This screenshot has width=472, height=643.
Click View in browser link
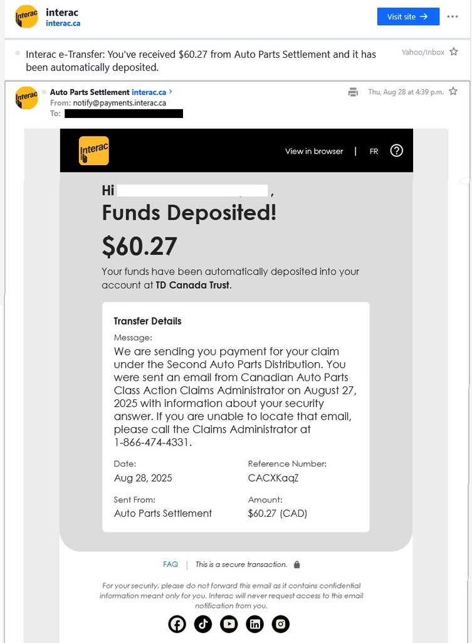point(314,151)
